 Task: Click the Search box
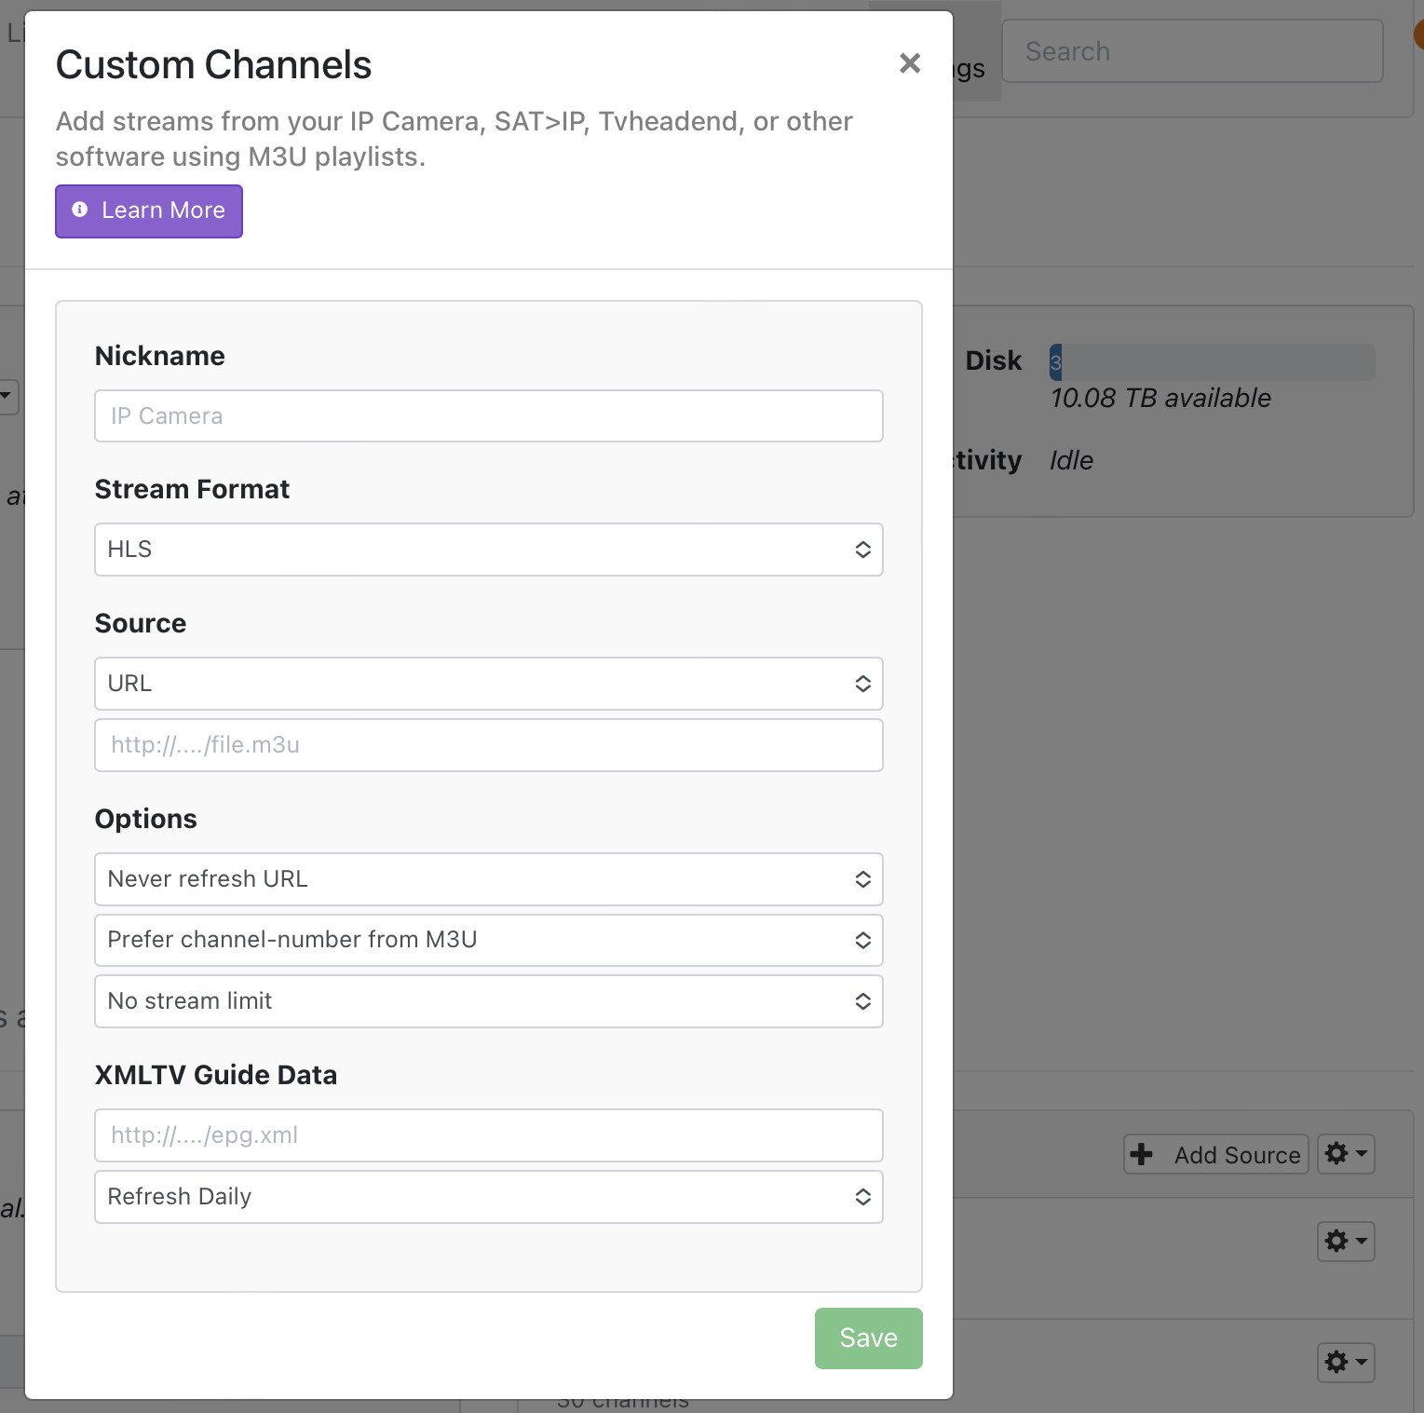point(1191,51)
